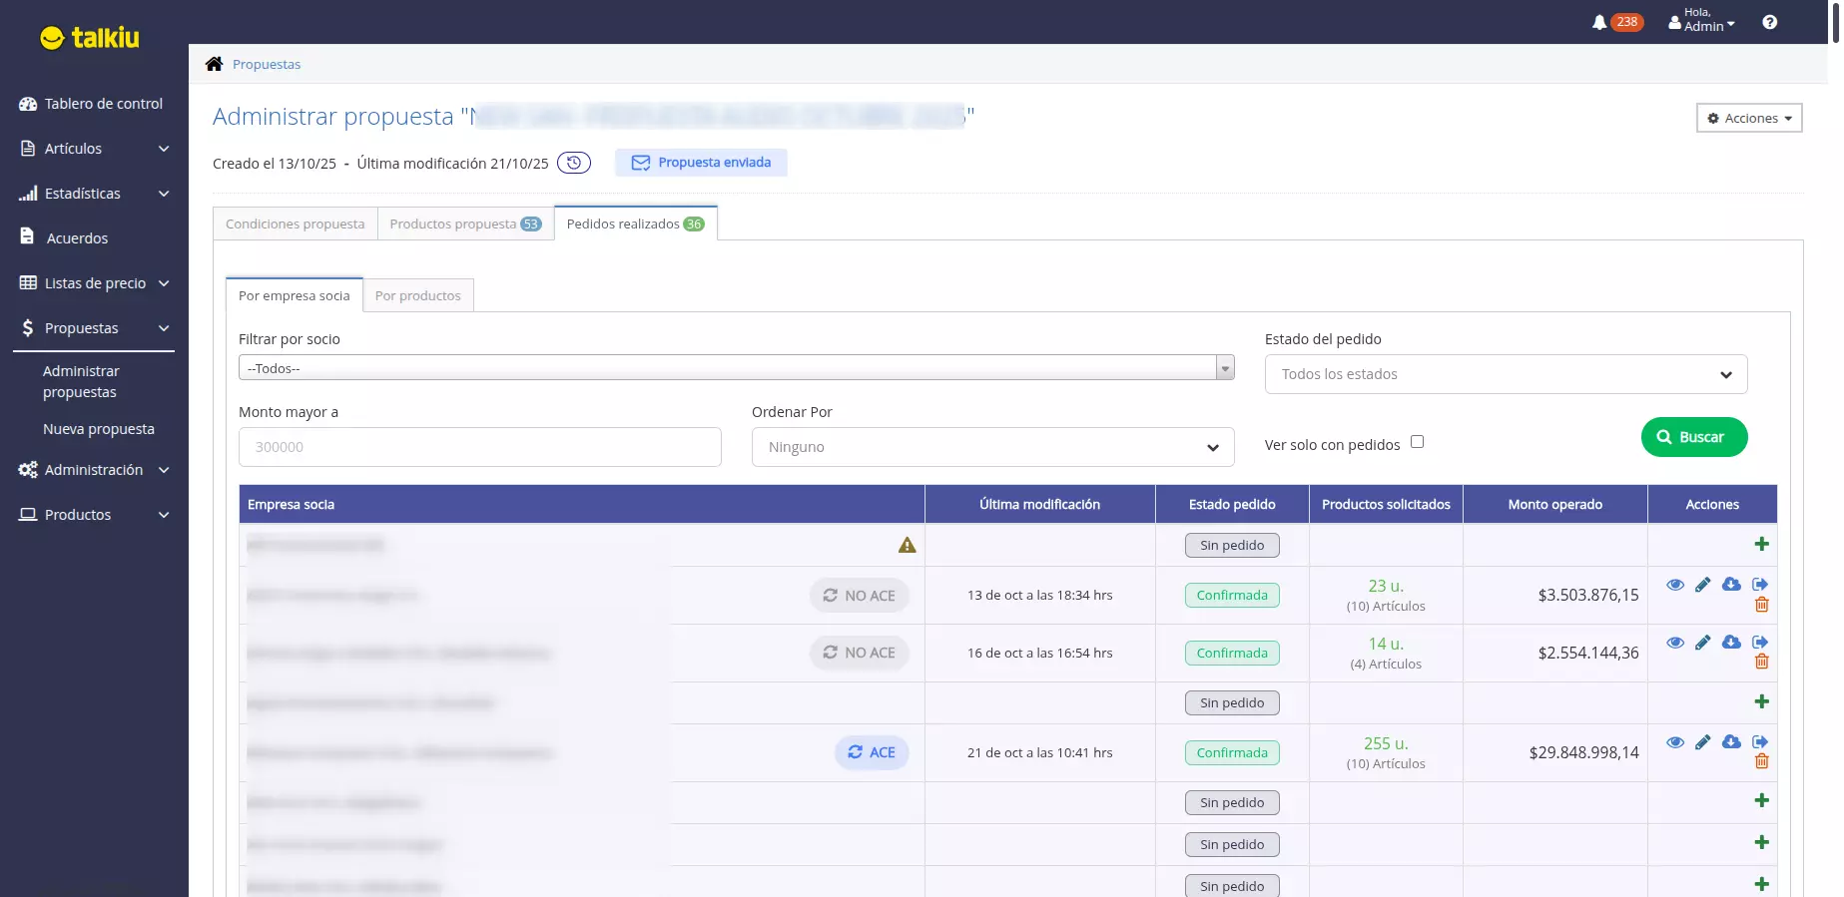The height and width of the screenshot is (897, 1844).
Task: Select the 'Por productos' tab
Action: (x=417, y=295)
